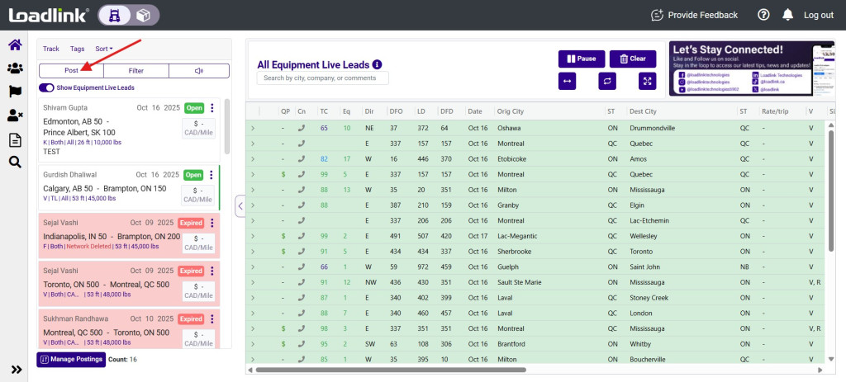
Task: Click the refresh arrows icon button
Action: click(607, 81)
